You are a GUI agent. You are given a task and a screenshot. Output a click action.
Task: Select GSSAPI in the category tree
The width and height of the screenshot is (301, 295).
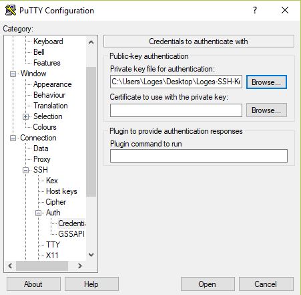[71, 234]
